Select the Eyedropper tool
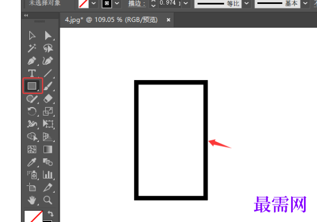Screen dimensions: 317x222 [32, 162]
